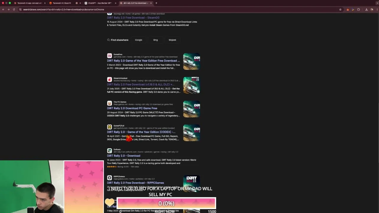Image resolution: width=379 pixels, height=213 pixels.
Task: Open DiRT Rally 2.0 Free Download - RiPPCGames link
Action: click(x=135, y=183)
